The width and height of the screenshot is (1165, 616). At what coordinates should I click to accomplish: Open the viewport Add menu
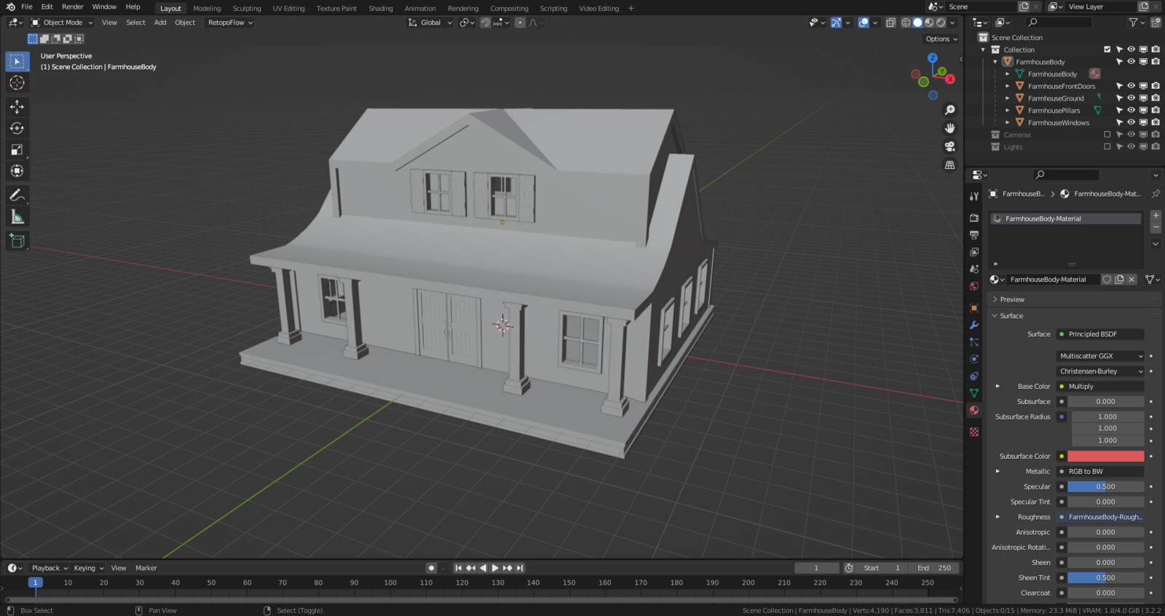(160, 23)
